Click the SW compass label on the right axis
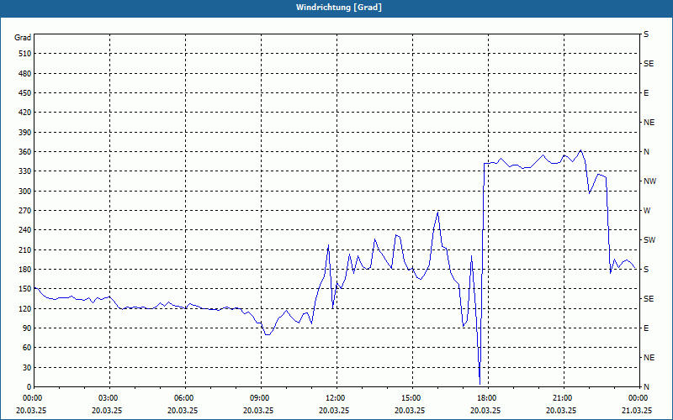This screenshot has width=673, height=420. tap(649, 240)
